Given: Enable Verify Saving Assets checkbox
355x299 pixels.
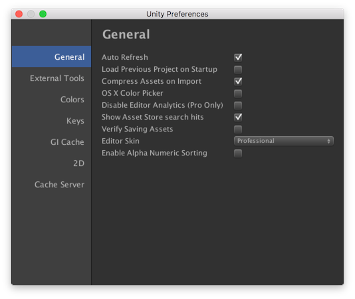Looking at the screenshot, I should pos(238,130).
